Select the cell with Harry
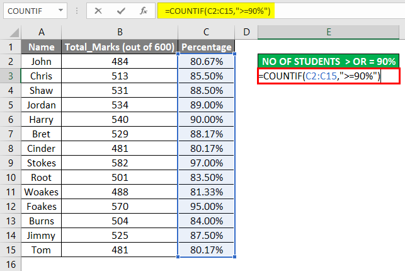The width and height of the screenshot is (405, 271). [42, 119]
